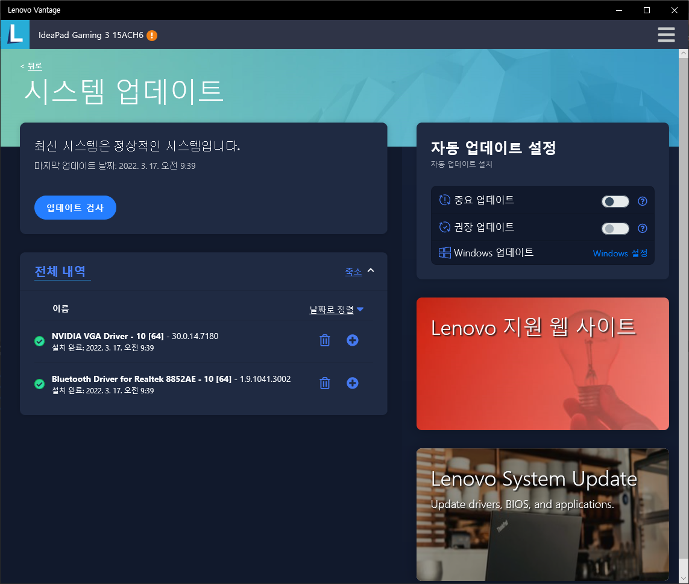689x584 pixels.
Task: Close the Lenovo Vantage window
Action: click(674, 10)
